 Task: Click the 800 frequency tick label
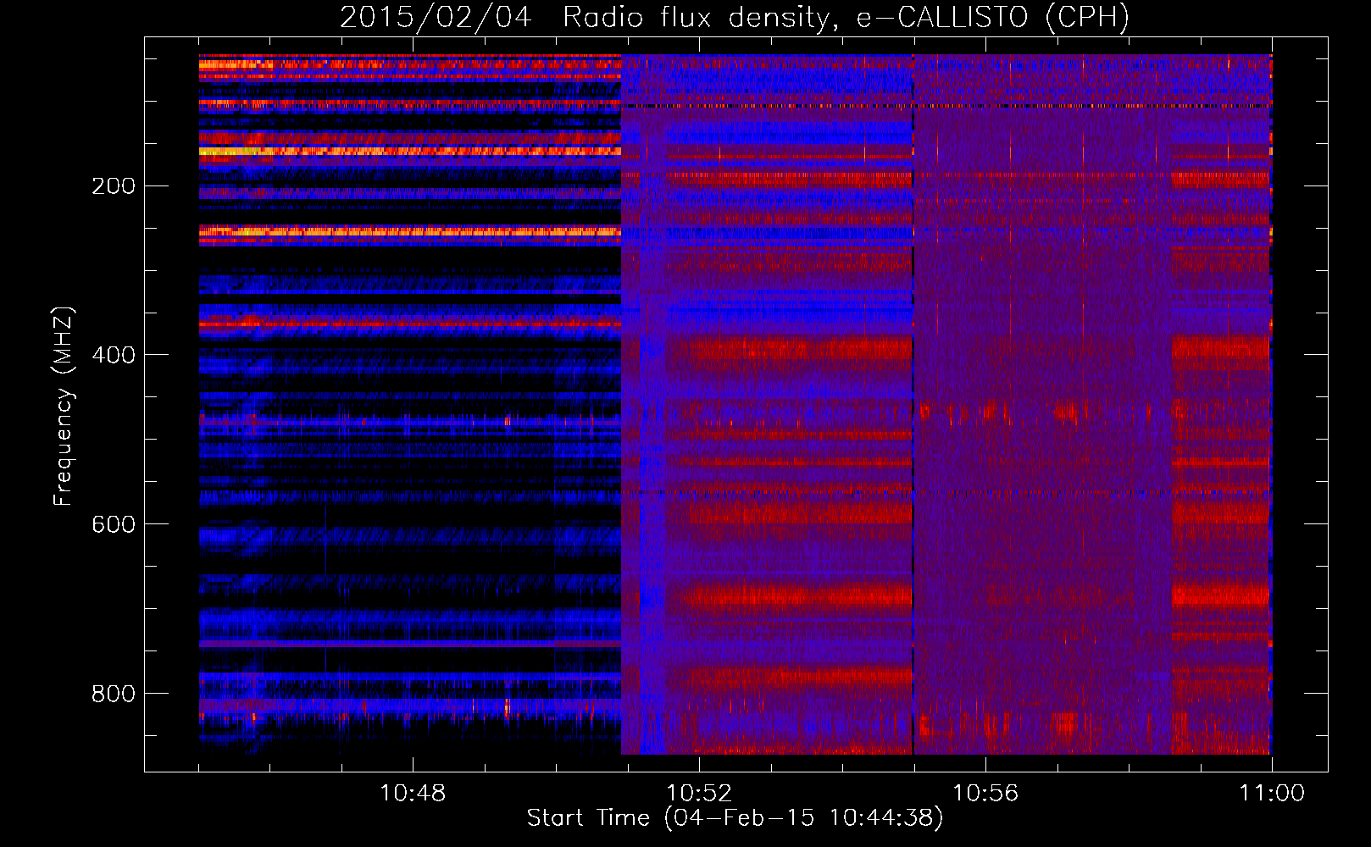pos(114,695)
